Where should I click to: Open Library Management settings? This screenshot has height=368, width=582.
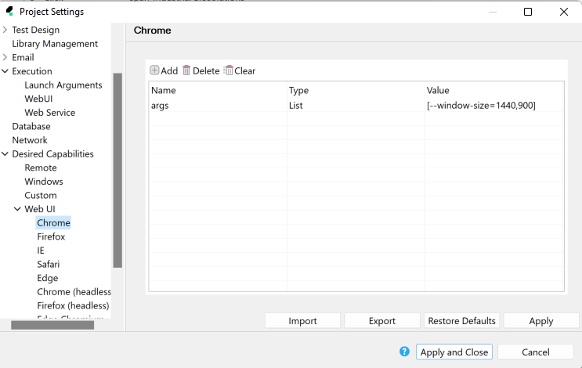tap(55, 44)
